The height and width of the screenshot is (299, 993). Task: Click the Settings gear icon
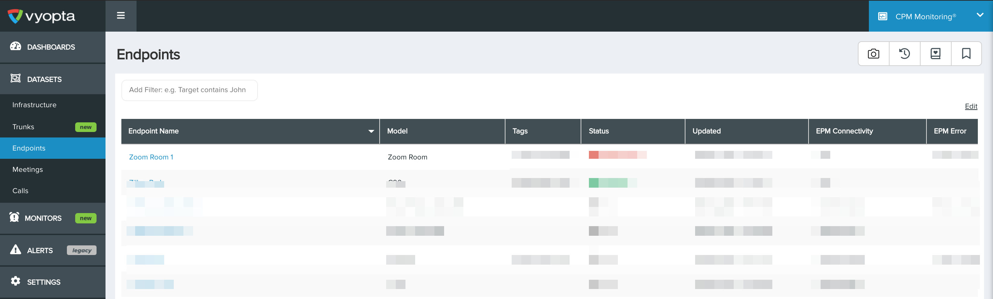[x=16, y=281]
